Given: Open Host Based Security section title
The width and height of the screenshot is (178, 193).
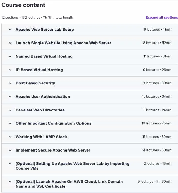Looking at the screenshot, I should (35, 83).
